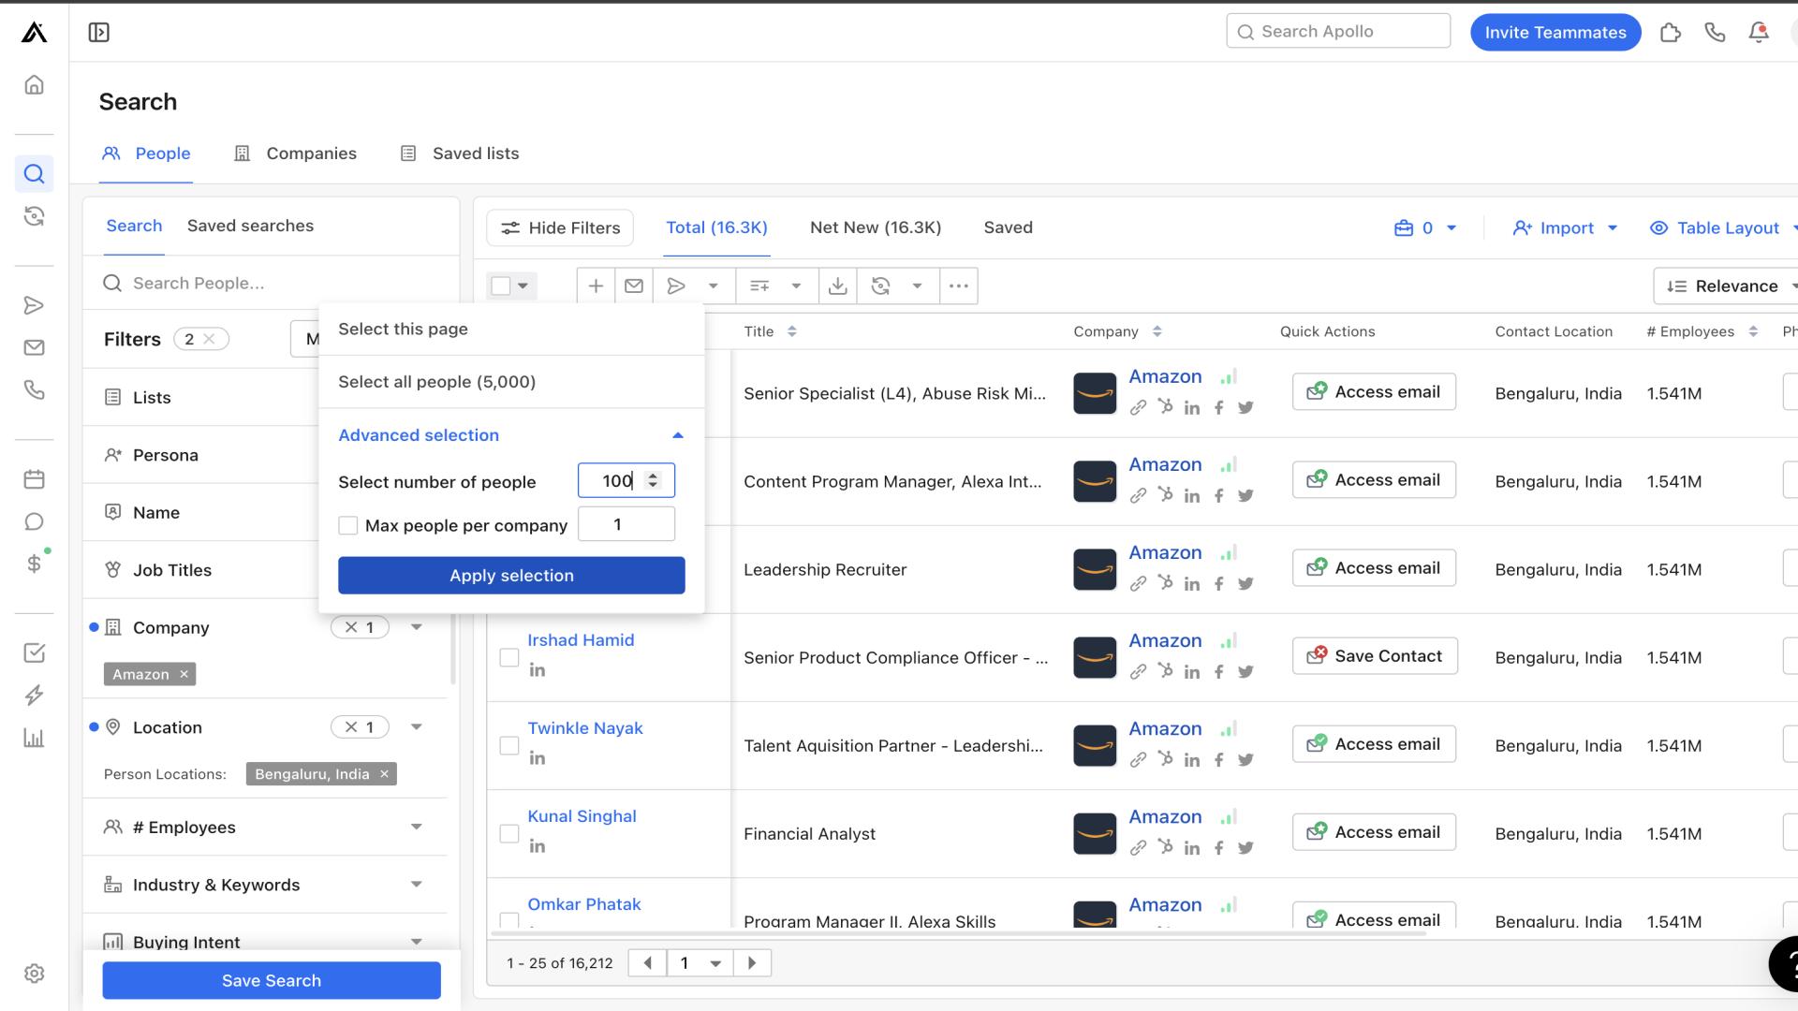Switch to the Saved lists tab
The image size is (1798, 1011).
click(x=460, y=154)
